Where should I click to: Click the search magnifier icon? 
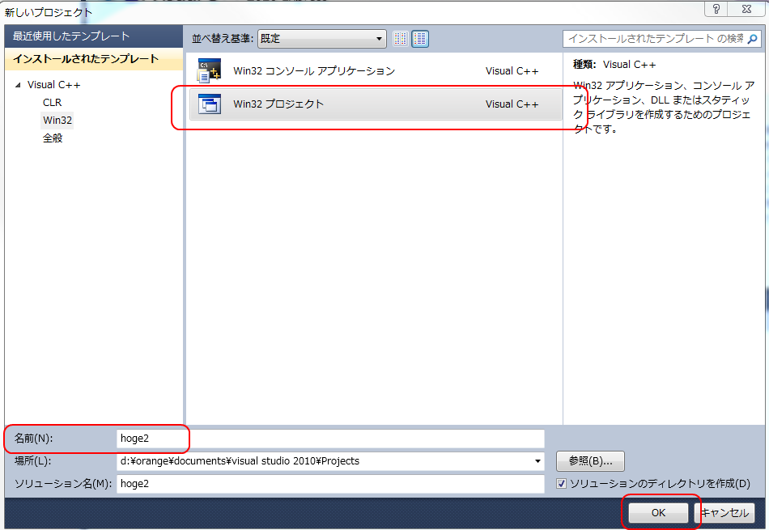(752, 39)
